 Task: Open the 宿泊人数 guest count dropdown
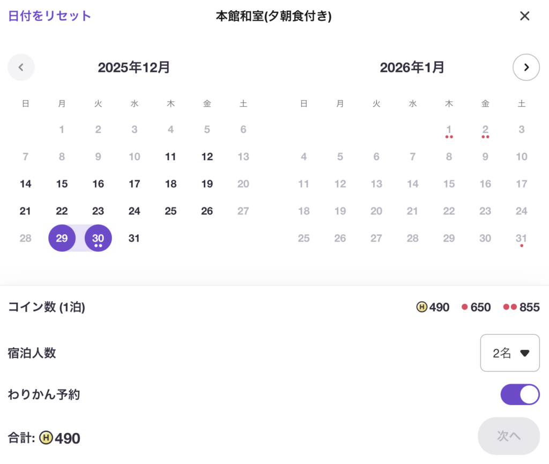tap(509, 353)
